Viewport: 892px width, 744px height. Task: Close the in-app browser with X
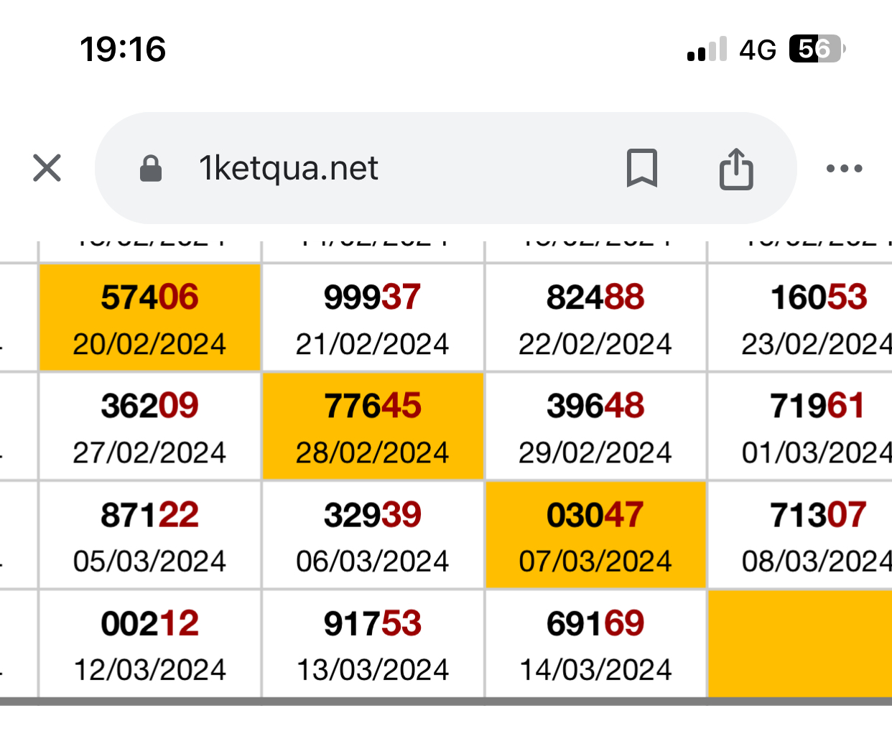pyautogui.click(x=47, y=169)
